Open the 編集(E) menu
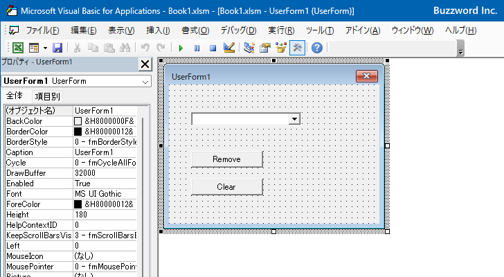 click(x=84, y=30)
